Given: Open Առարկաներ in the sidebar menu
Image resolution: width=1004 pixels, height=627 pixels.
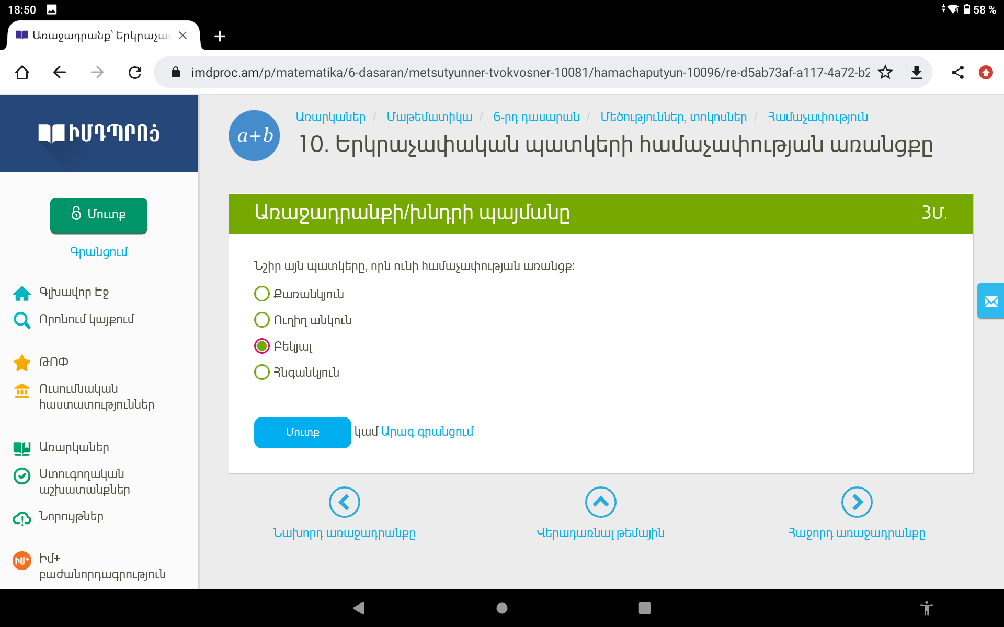Looking at the screenshot, I should point(74,447).
